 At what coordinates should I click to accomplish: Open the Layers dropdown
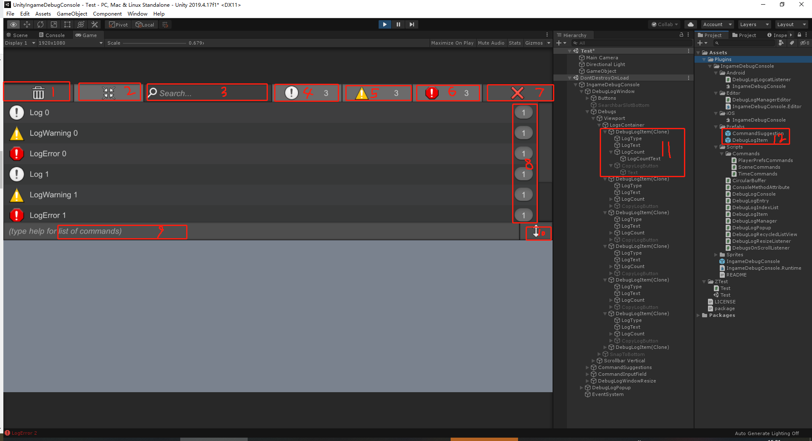753,24
